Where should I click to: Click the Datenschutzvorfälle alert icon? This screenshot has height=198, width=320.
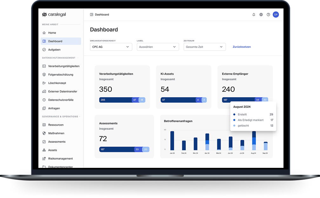pos(44,100)
